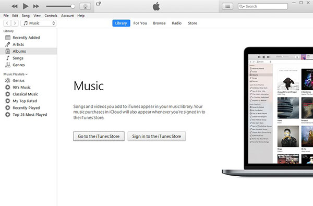
Task: Open the Song menu
Action: [26, 16]
